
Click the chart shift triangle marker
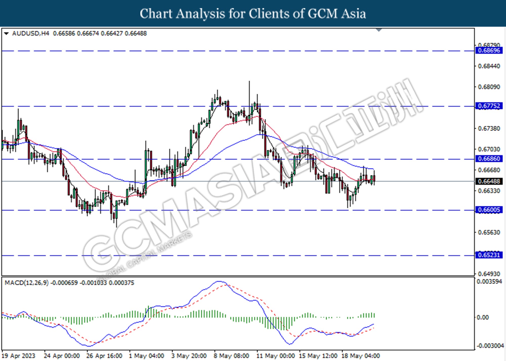[379, 30]
